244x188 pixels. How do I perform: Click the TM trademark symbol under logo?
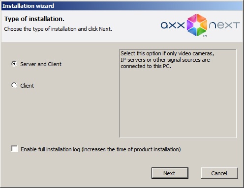coord(205,36)
